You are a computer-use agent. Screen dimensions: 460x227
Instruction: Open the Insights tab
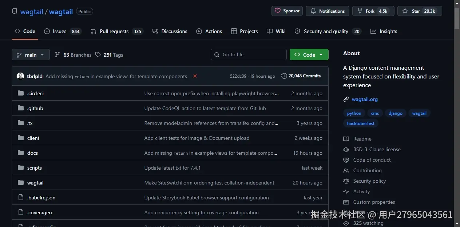click(x=384, y=31)
